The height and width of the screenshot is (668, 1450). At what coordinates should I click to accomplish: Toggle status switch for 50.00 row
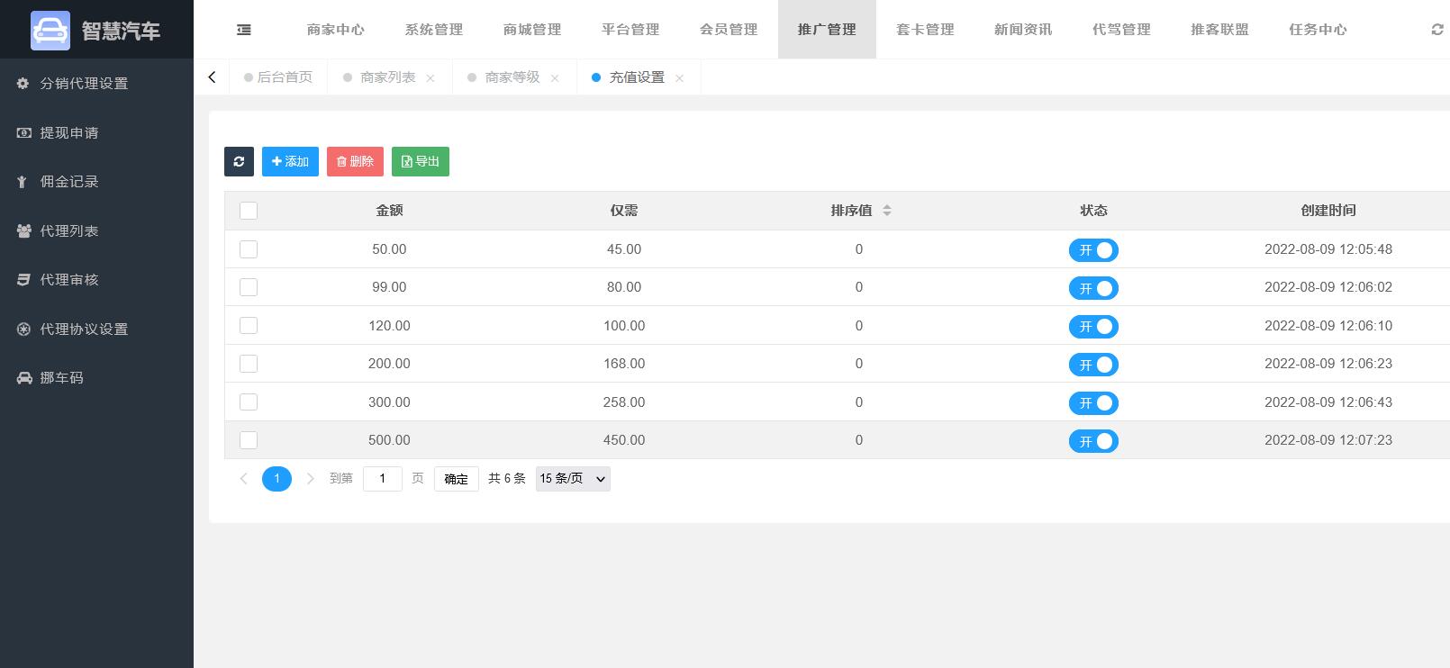[x=1093, y=250]
